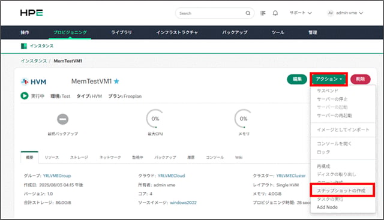This screenshot has height=220, width=384.
Task: Click the タイプ: HVM label
Action: click(x=89, y=96)
